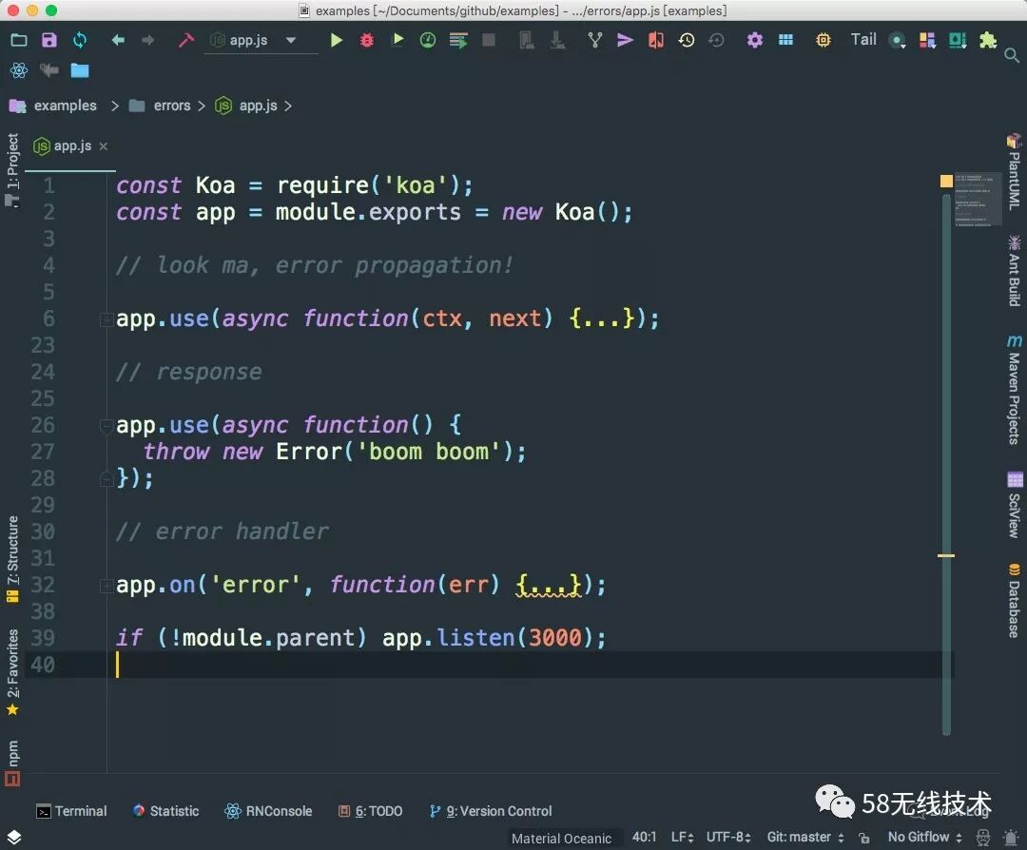Open the Database side panel
The height and width of the screenshot is (850, 1027).
coord(1014,600)
